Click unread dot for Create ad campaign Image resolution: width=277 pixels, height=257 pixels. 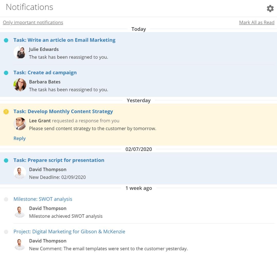point(6,73)
